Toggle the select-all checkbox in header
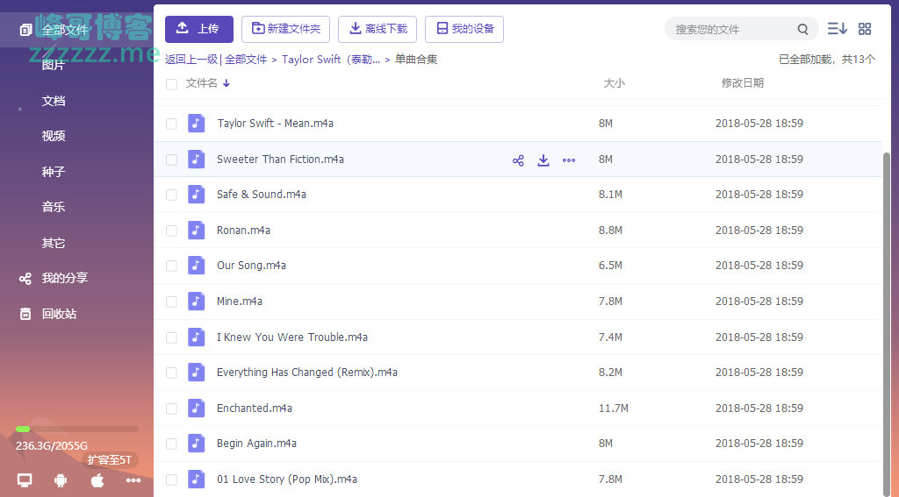 coord(171,84)
